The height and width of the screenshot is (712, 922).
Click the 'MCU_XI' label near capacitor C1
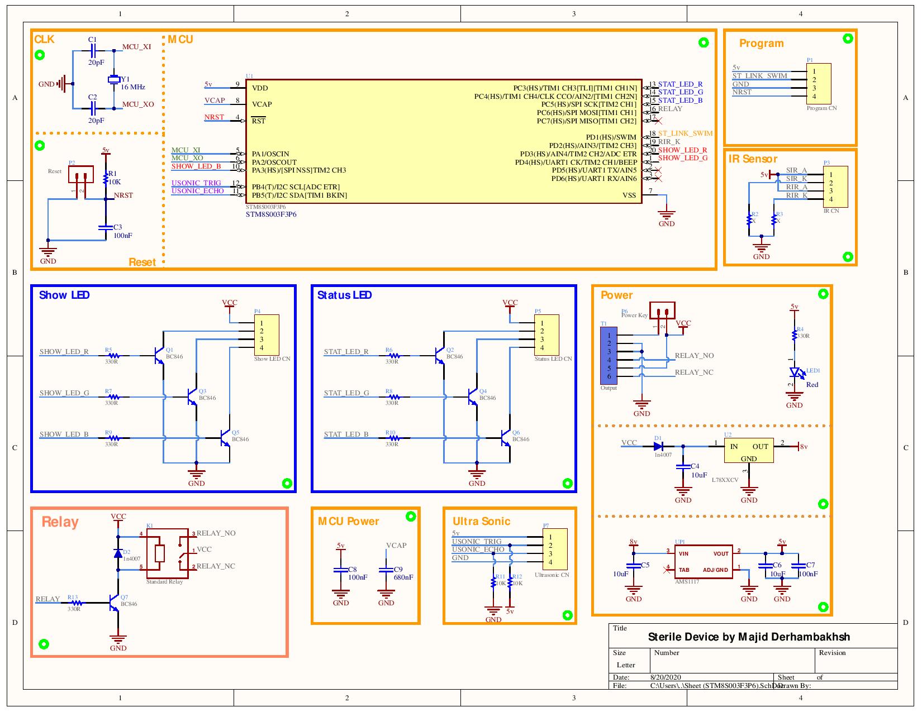pos(136,47)
